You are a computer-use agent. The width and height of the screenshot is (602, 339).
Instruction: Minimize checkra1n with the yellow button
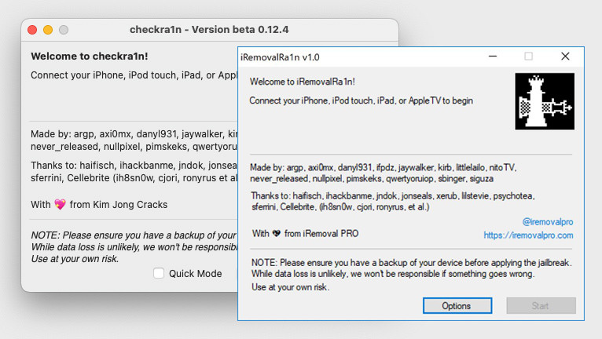point(48,30)
